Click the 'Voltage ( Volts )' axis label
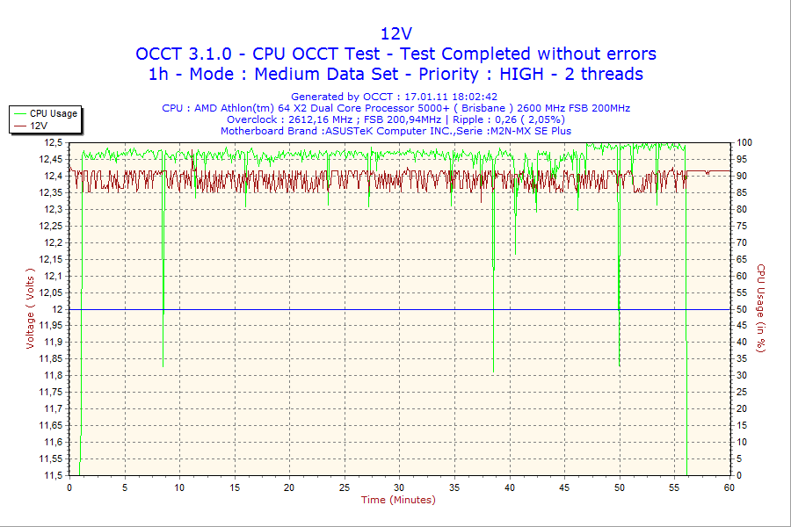The width and height of the screenshot is (791, 527). [30, 308]
